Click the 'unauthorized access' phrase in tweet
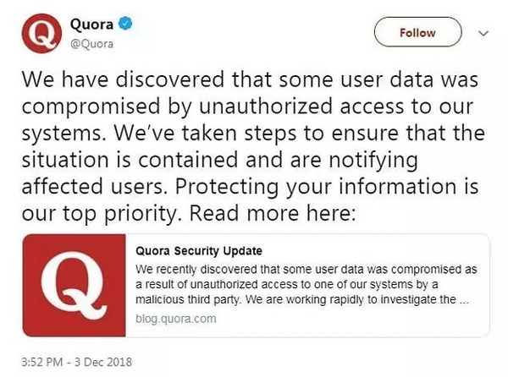This screenshot has width=508, height=377. pos(301,107)
